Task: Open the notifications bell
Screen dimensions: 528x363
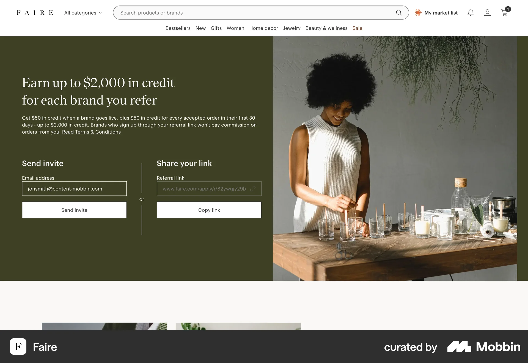Action: (x=471, y=13)
